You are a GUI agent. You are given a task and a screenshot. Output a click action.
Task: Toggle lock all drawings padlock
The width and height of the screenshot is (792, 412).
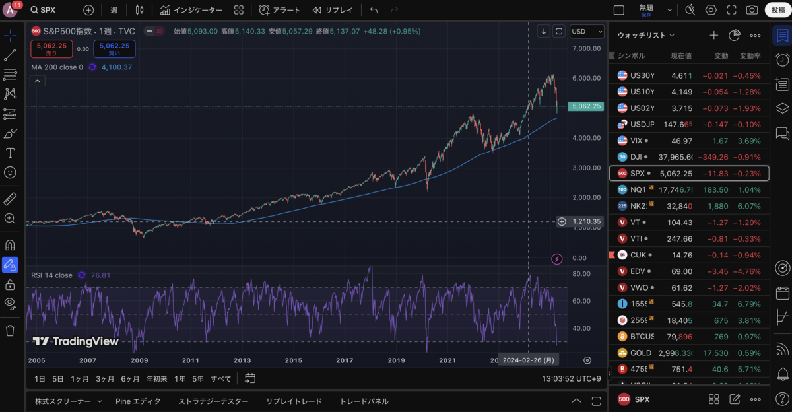tap(10, 285)
